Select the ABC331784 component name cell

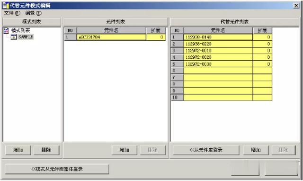(x=111, y=37)
